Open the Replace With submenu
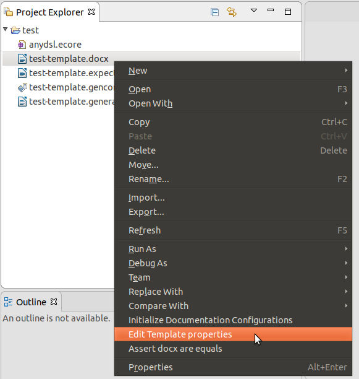This screenshot has height=379, width=359. [233, 292]
